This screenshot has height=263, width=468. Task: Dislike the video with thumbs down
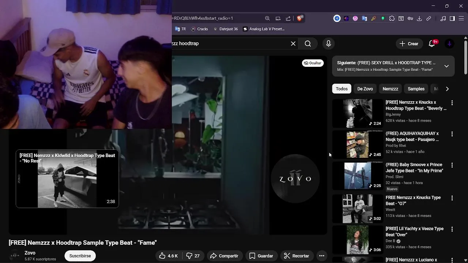point(193,256)
